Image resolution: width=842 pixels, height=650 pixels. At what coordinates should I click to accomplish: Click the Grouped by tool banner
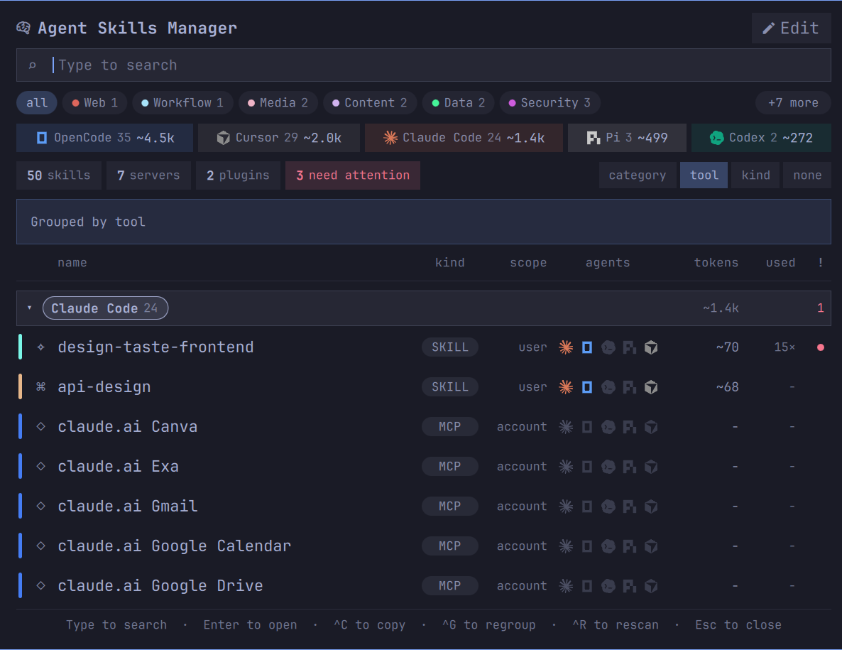(424, 222)
